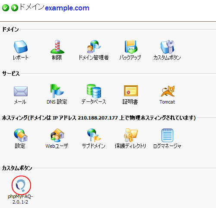Open the Webユーザ users icon
The image size is (216, 208).
point(57,135)
